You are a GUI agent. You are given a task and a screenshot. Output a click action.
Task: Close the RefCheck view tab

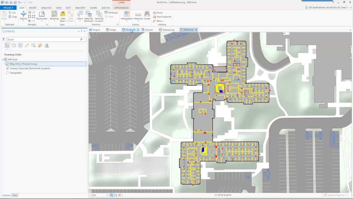pos(196,30)
